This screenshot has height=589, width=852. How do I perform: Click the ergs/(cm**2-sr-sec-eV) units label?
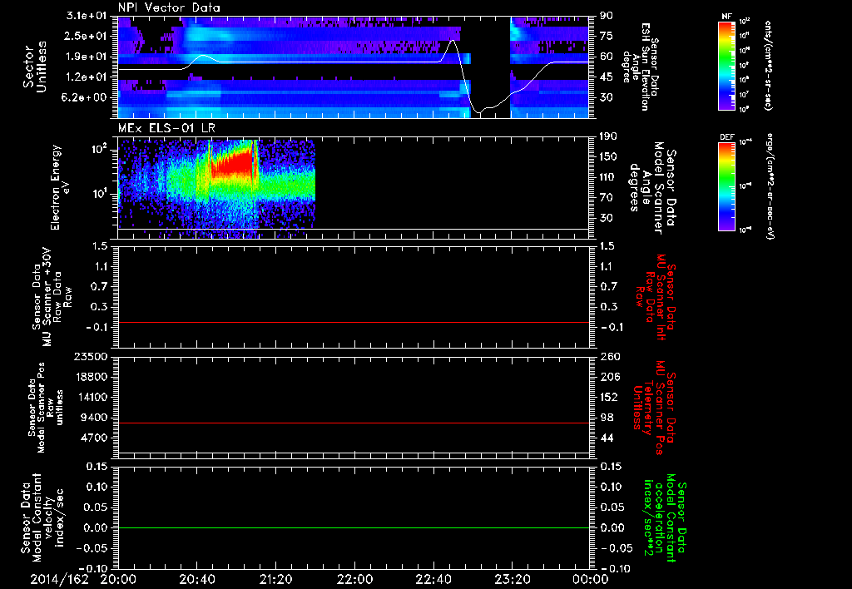click(x=770, y=186)
